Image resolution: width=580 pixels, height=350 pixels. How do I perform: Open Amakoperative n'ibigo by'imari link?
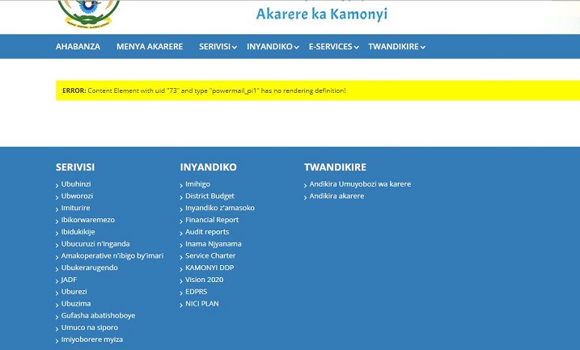[x=112, y=255]
